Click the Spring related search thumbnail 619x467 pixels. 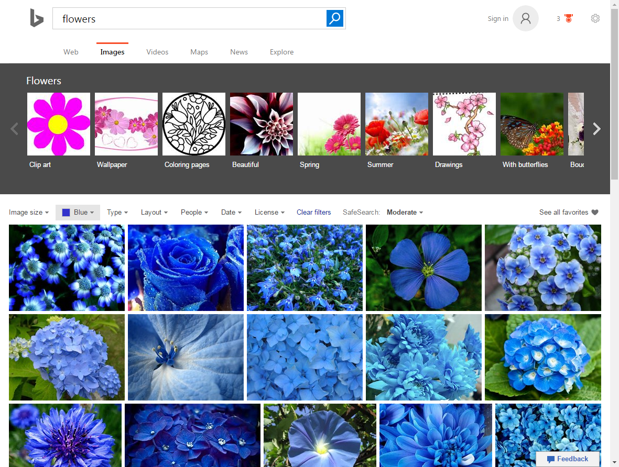coord(329,124)
